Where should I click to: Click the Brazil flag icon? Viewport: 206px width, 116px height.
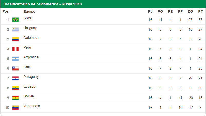tap(15, 20)
